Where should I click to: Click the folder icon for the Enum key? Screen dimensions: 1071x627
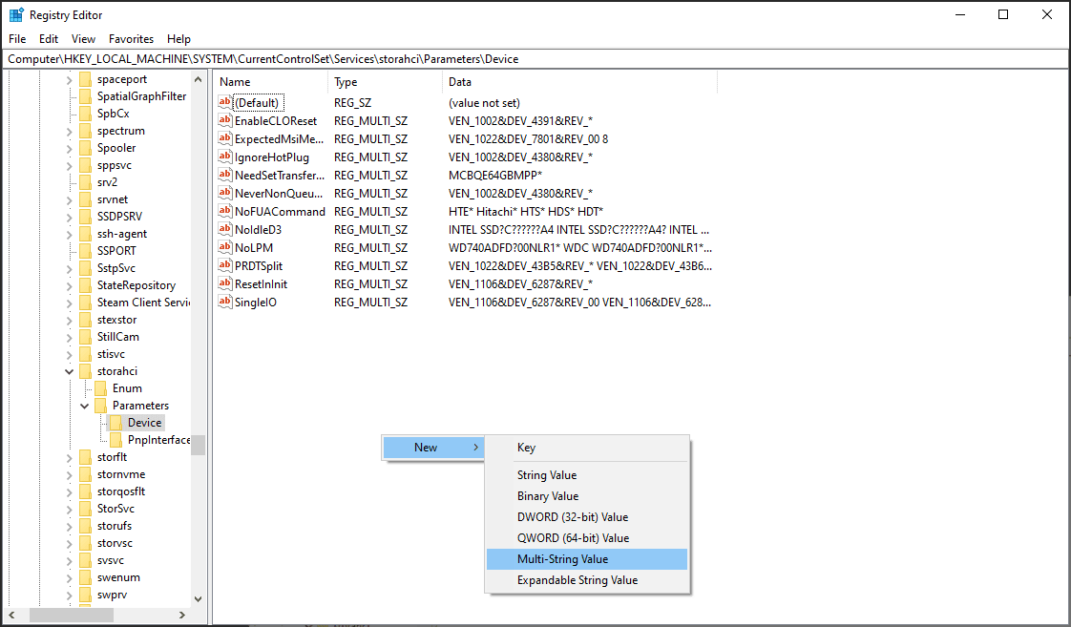101,387
